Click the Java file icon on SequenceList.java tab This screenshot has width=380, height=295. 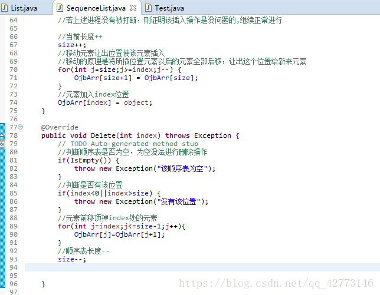tap(60, 8)
